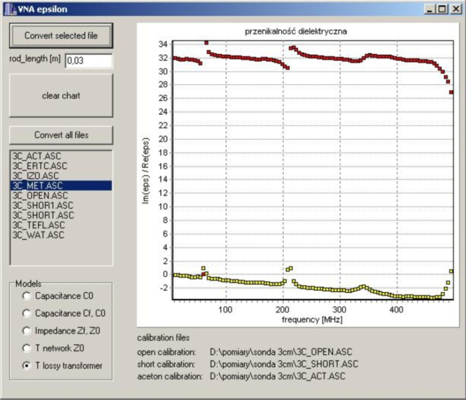Select the T network Z0 radio button
Viewport: 466px width, 400px height.
(27, 348)
